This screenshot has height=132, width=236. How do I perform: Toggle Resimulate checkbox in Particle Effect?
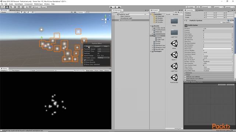pos(85,60)
